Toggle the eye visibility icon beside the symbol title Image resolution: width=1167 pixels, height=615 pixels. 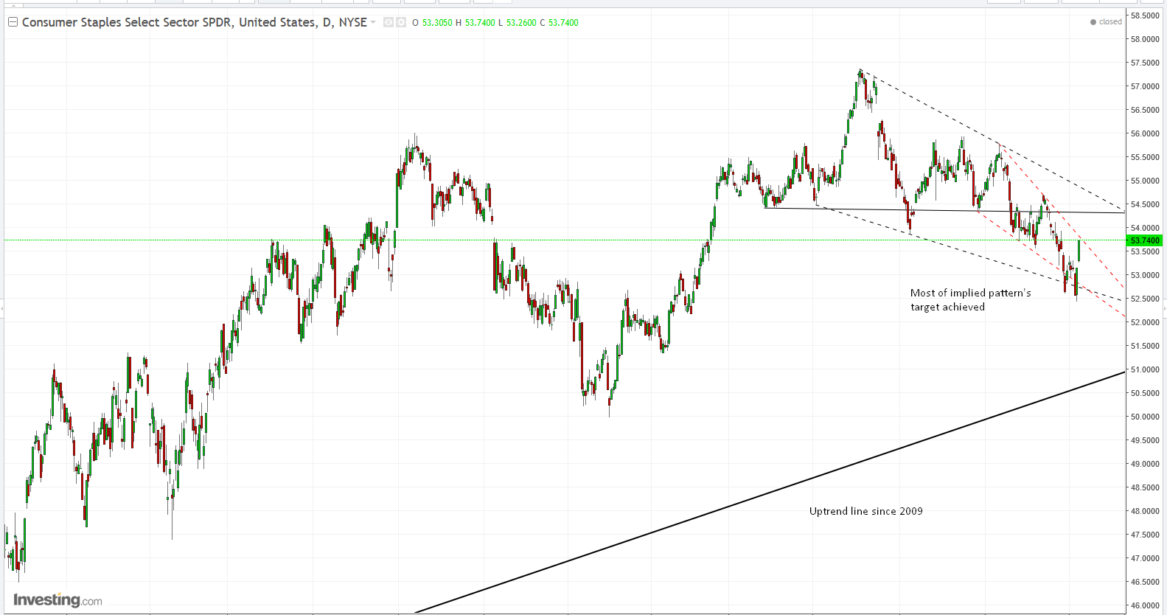(x=389, y=22)
